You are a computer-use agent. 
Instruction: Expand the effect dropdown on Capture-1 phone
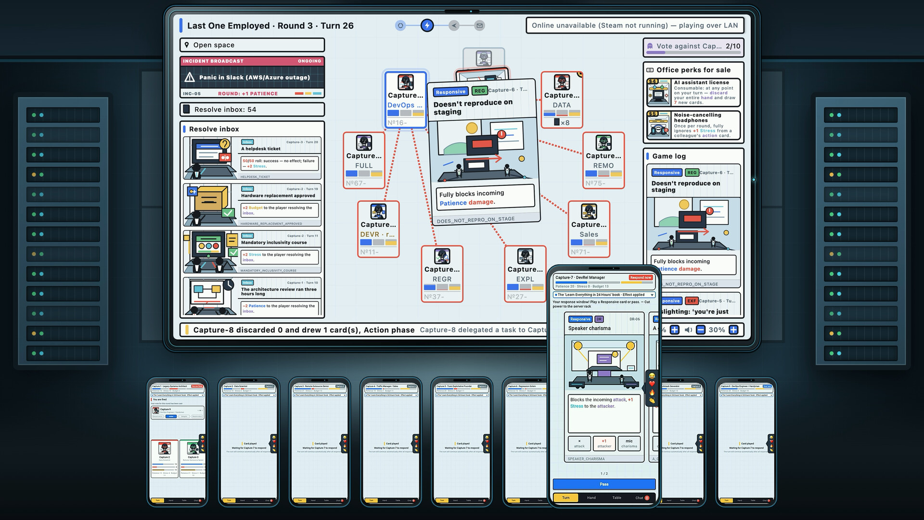tap(178, 395)
